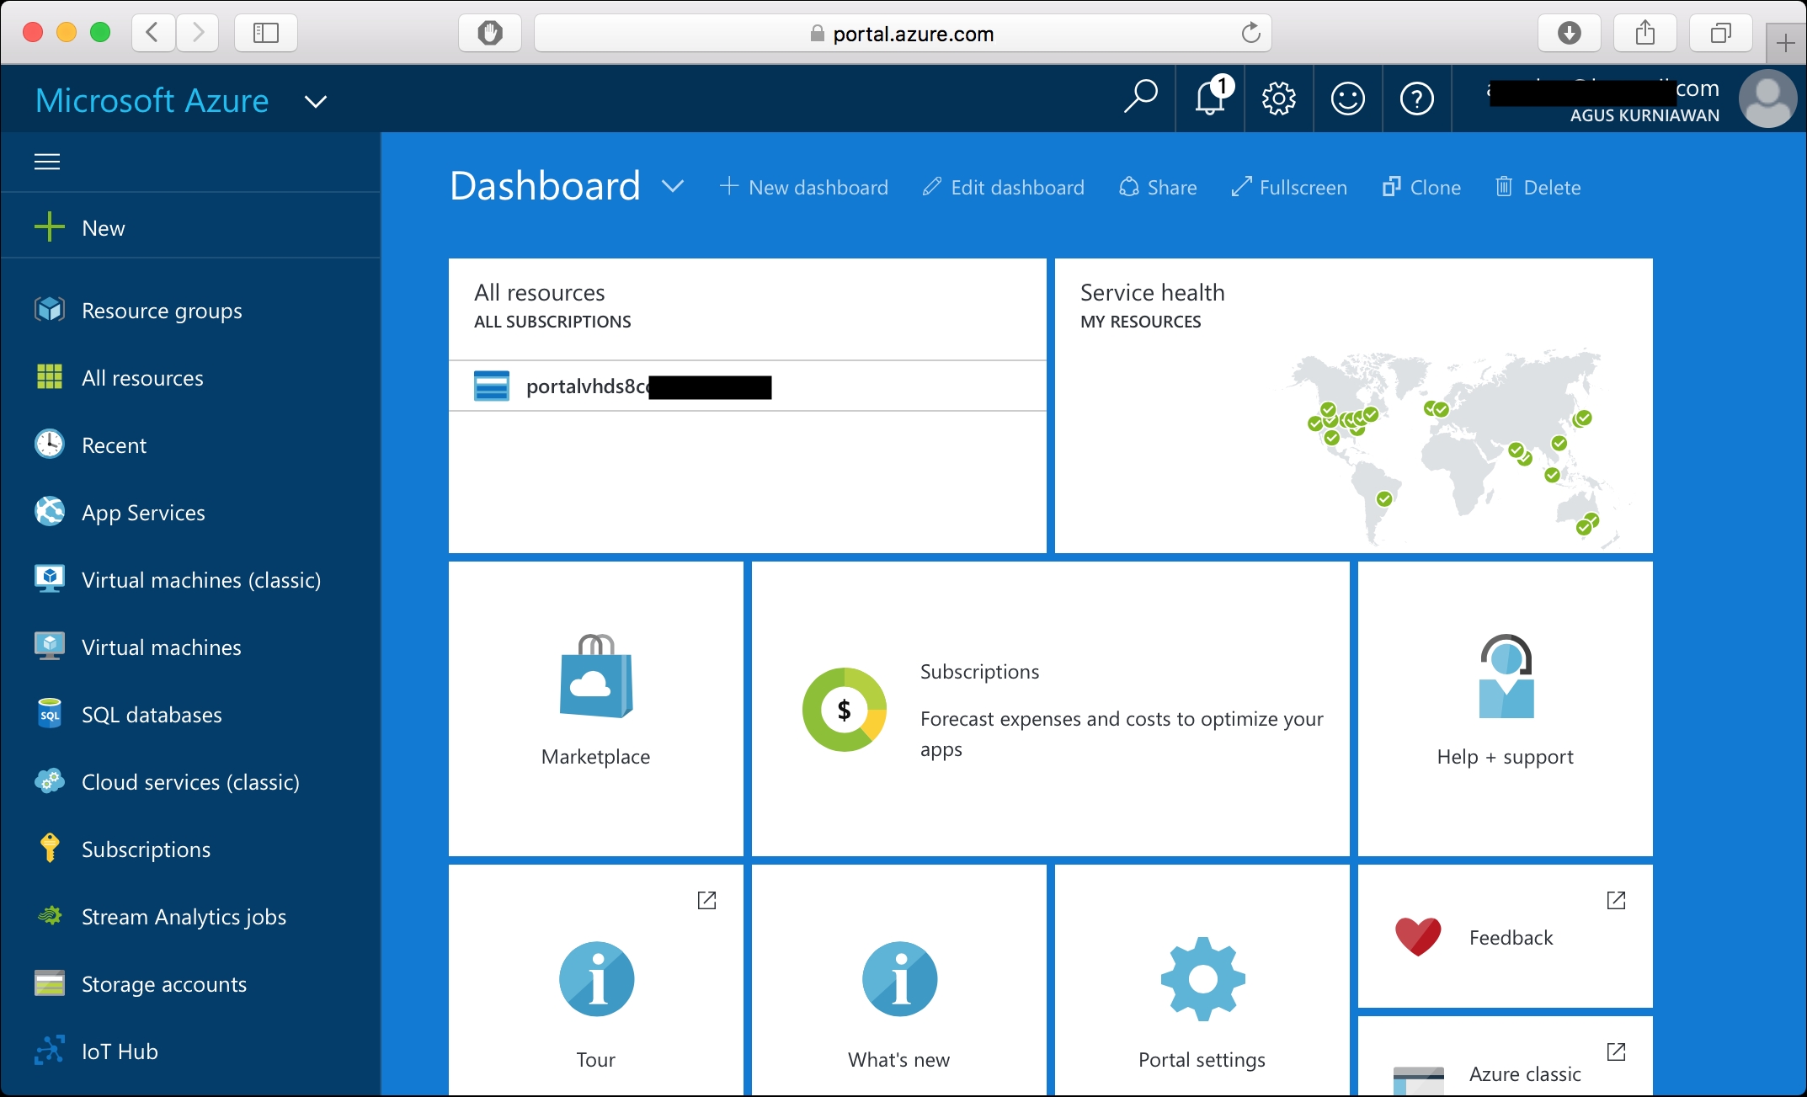Screen dimensions: 1807x1097
Task: Clone the dashboard
Action: [x=1421, y=187]
